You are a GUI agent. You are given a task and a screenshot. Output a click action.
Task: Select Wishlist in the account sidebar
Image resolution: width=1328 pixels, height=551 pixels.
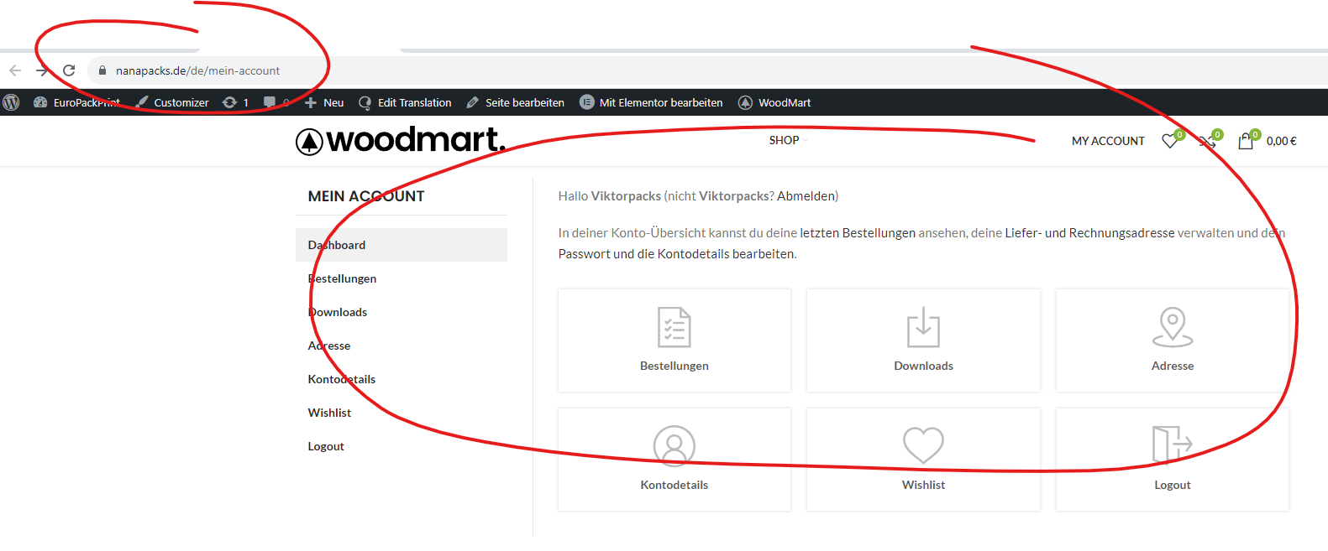[x=402, y=413]
